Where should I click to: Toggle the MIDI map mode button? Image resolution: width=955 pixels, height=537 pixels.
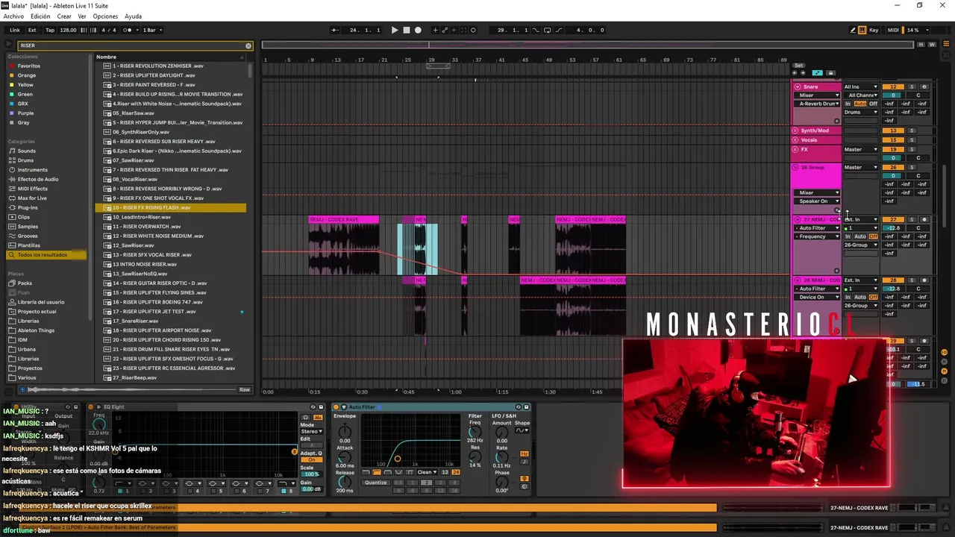coord(894,30)
